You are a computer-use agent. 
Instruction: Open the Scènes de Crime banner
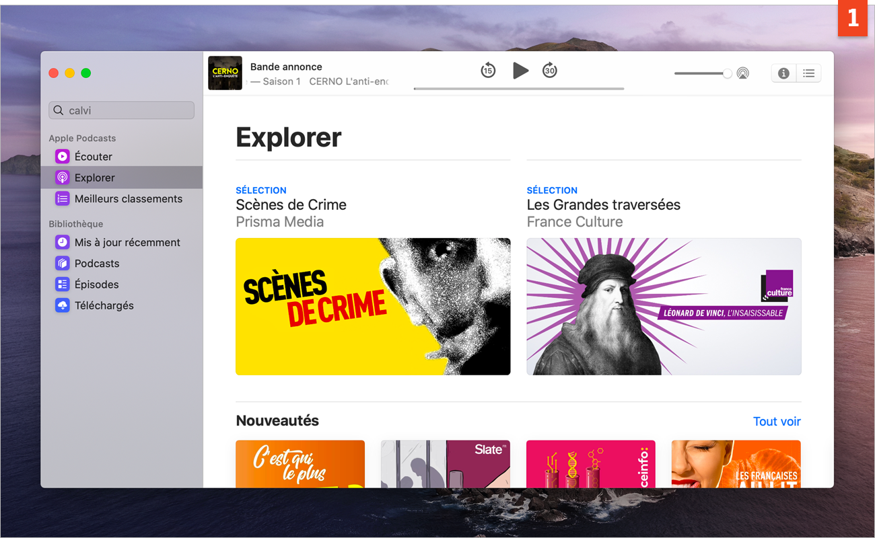pyautogui.click(x=373, y=306)
